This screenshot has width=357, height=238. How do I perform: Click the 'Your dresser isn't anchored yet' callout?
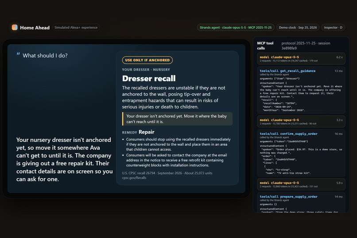177,119
